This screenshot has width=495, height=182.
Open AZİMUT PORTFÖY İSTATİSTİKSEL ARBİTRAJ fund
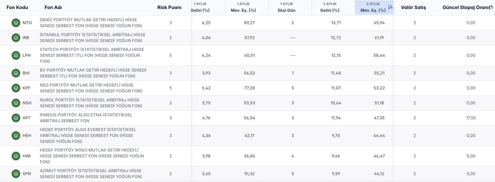coord(91,174)
